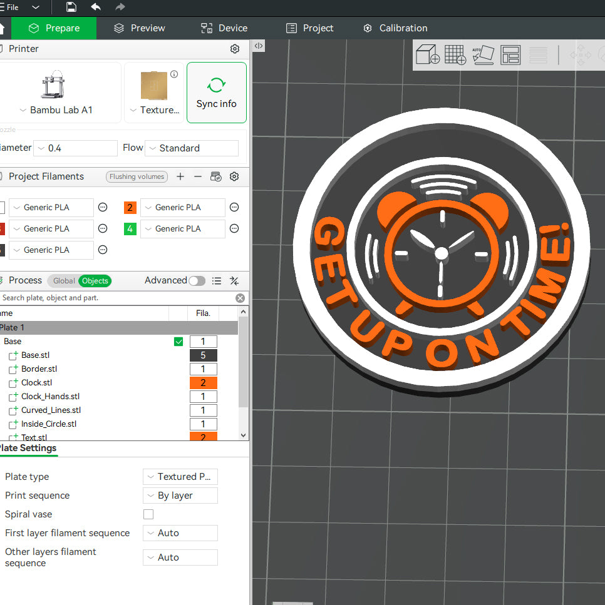The width and height of the screenshot is (605, 605).
Task: Click the Auto orient icon
Action: (483, 55)
